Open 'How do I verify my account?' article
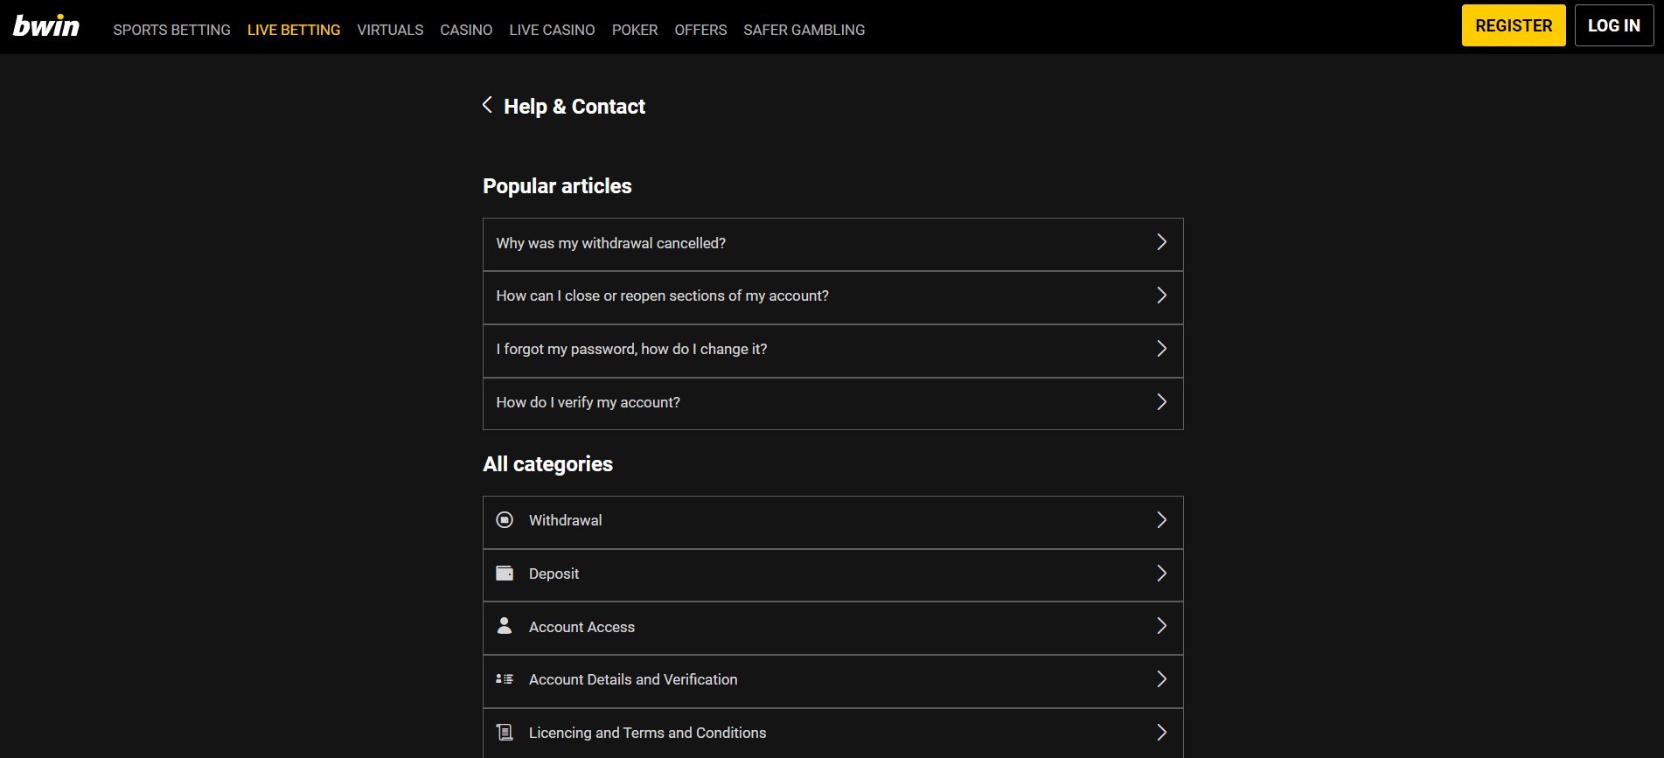Screen dimensions: 1664x758 [x=832, y=403]
